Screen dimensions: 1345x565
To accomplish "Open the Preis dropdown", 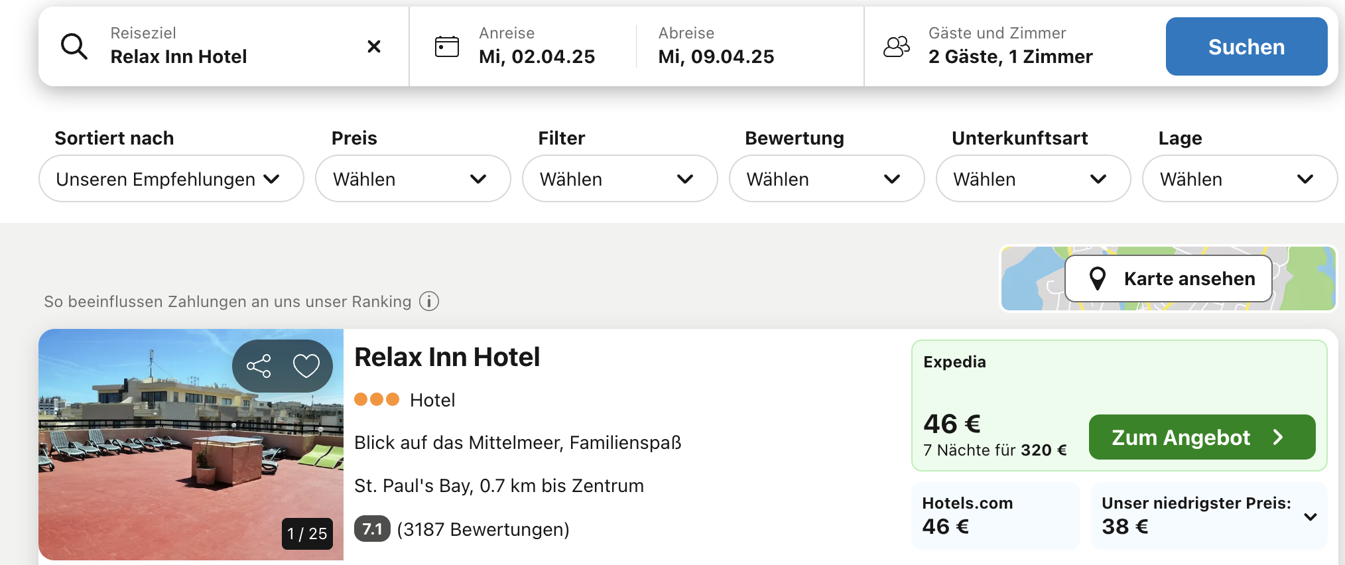I will [x=413, y=178].
